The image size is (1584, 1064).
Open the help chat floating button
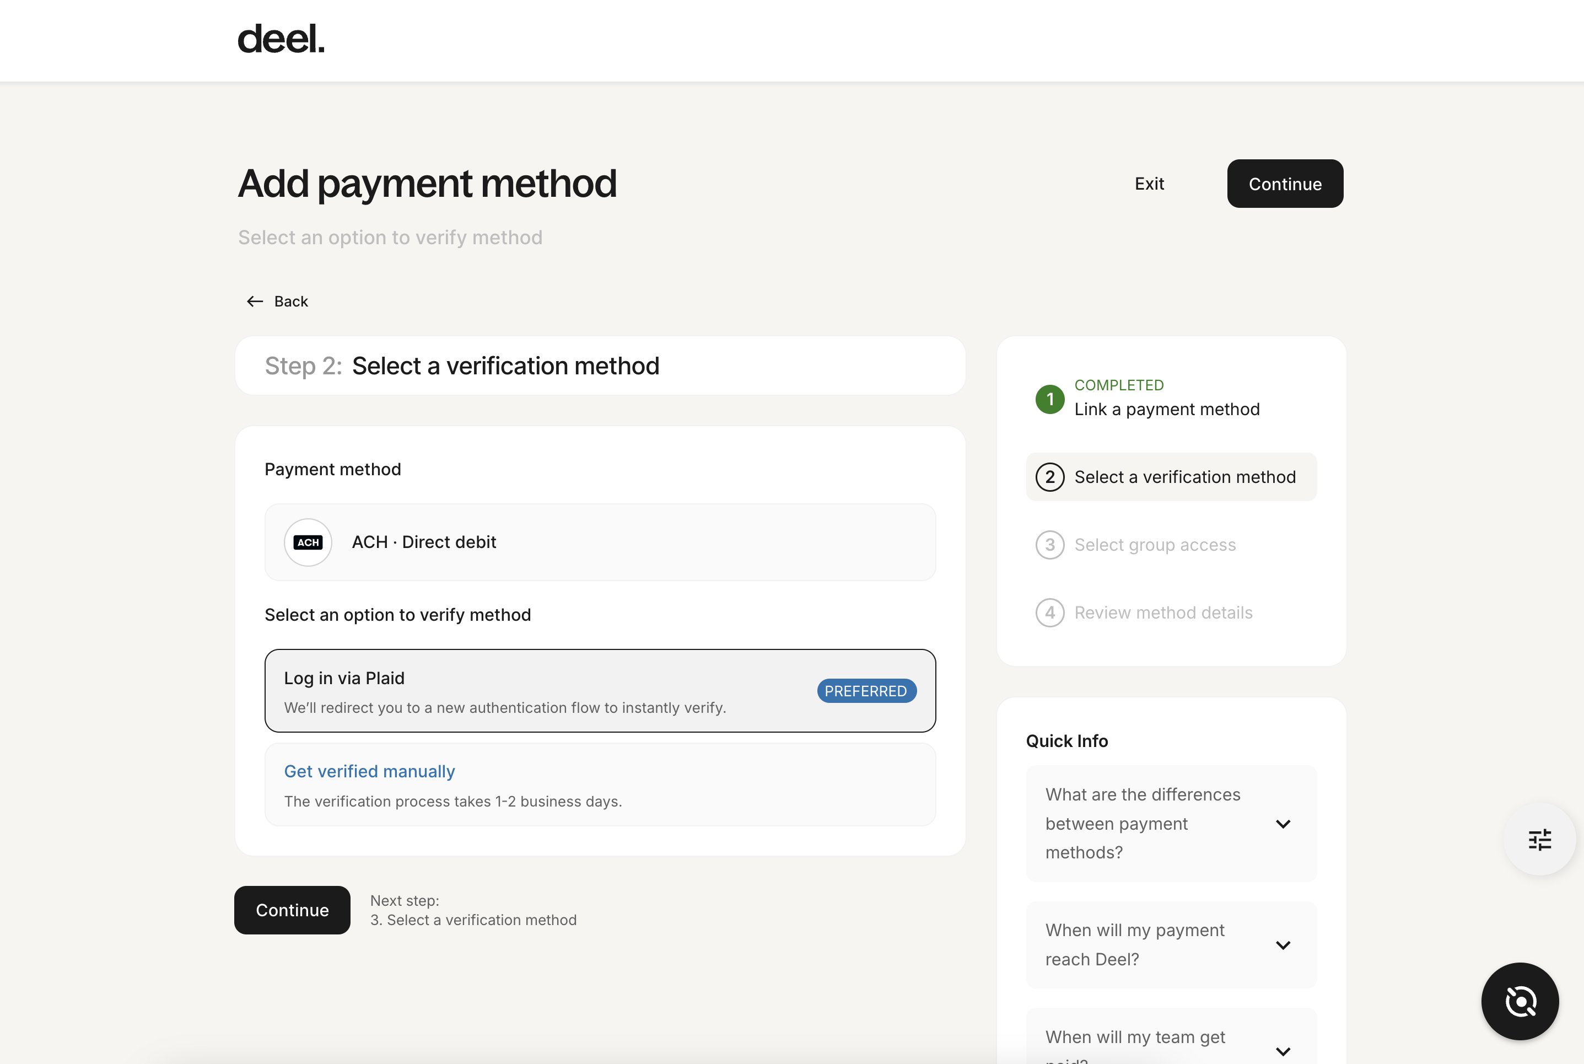click(1520, 1001)
